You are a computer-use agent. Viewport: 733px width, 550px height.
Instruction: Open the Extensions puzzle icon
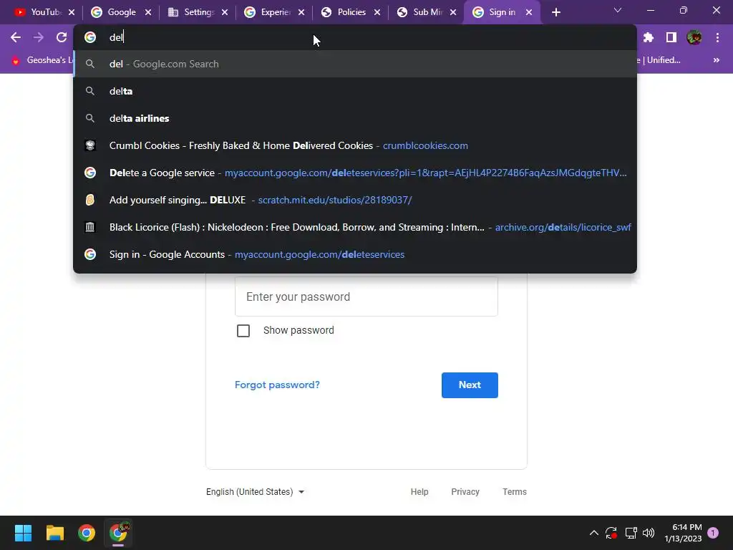(649, 37)
